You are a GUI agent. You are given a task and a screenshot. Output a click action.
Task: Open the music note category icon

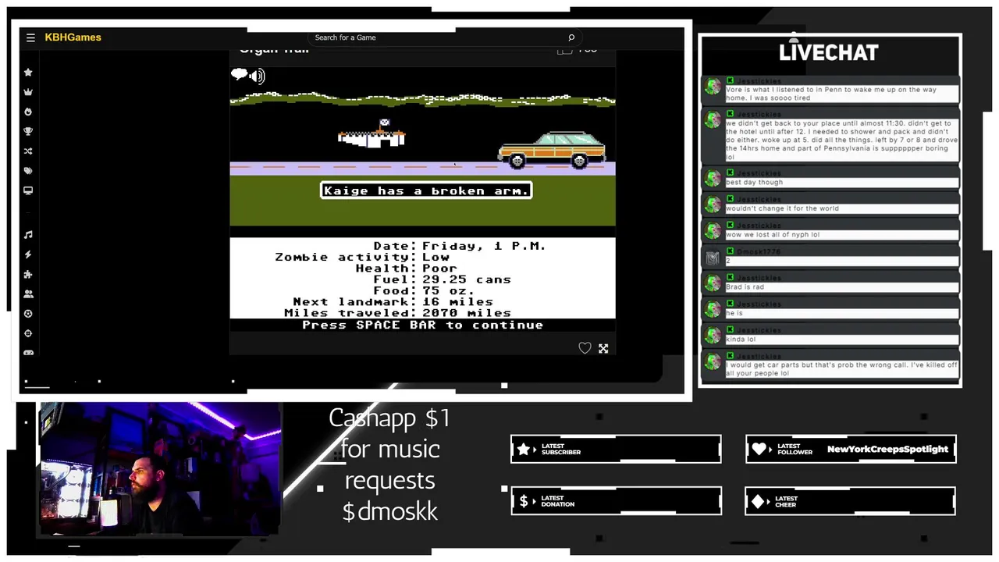[x=28, y=235]
